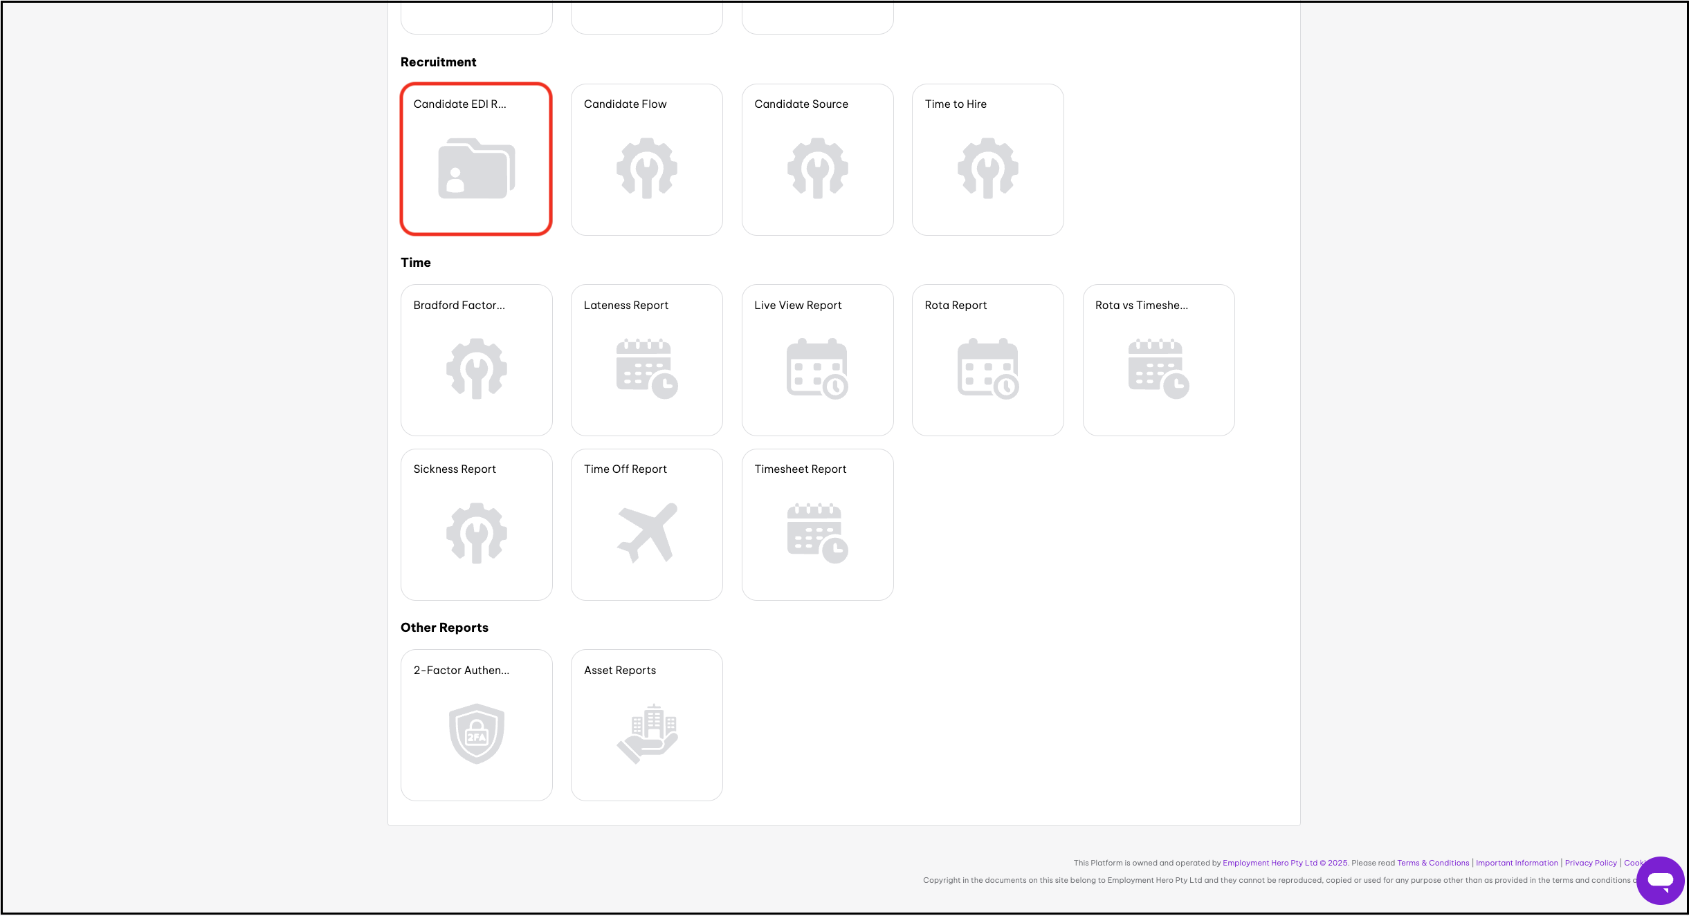Select the Timesheet Report calendar icon
The height and width of the screenshot is (916, 1689).
817,533
